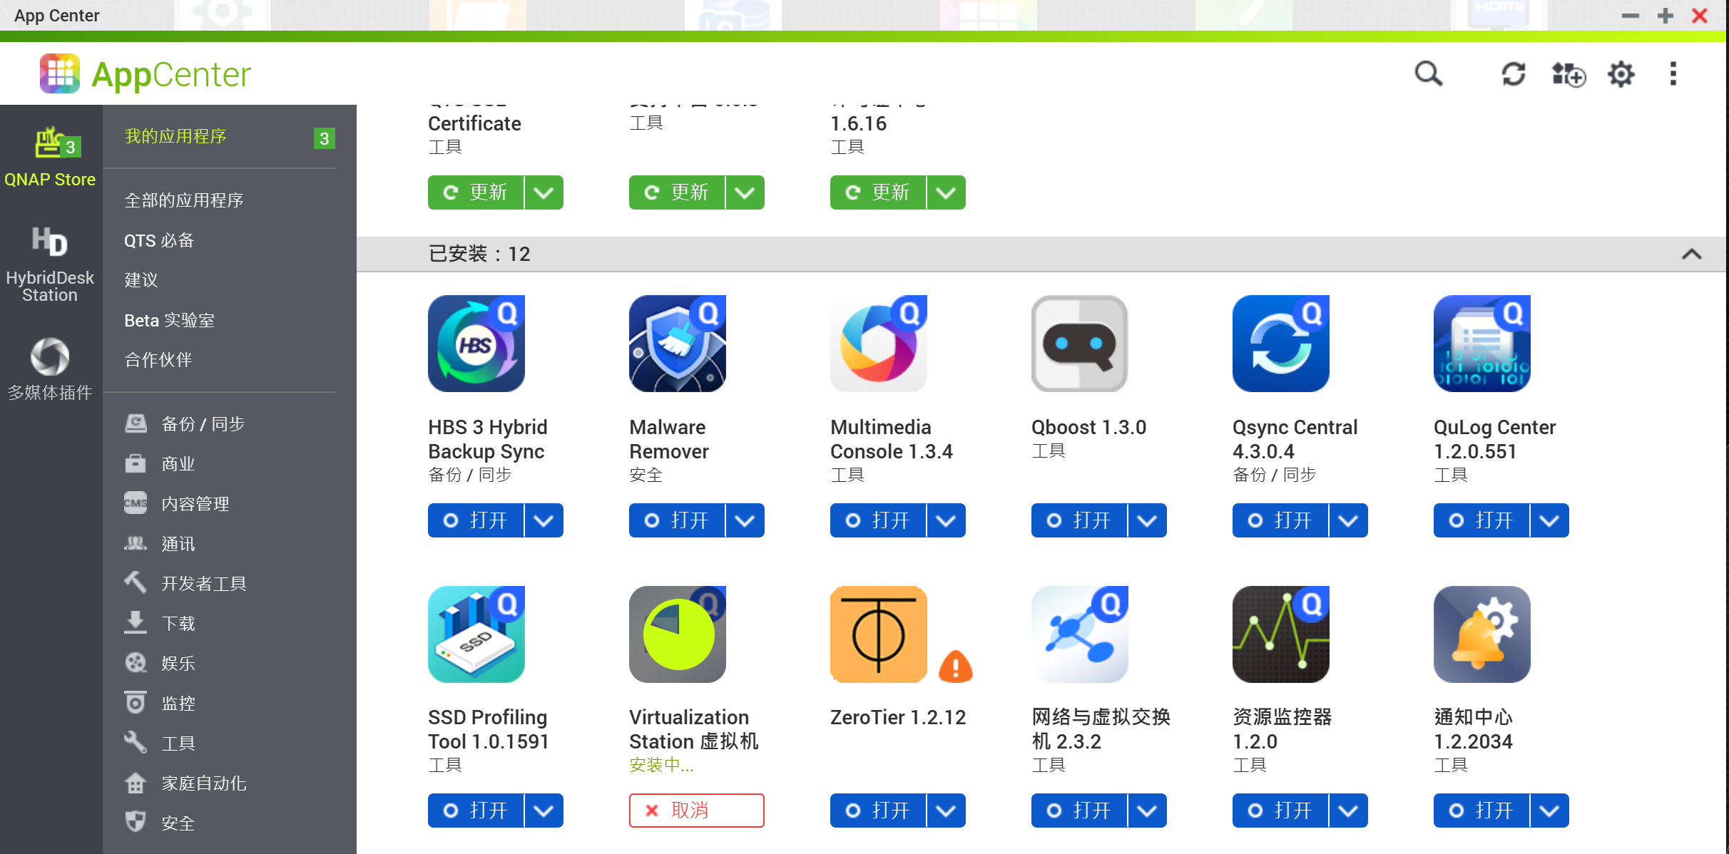Viewport: 1729px width, 854px height.
Task: Click the QuLog Center app icon
Action: (1482, 344)
